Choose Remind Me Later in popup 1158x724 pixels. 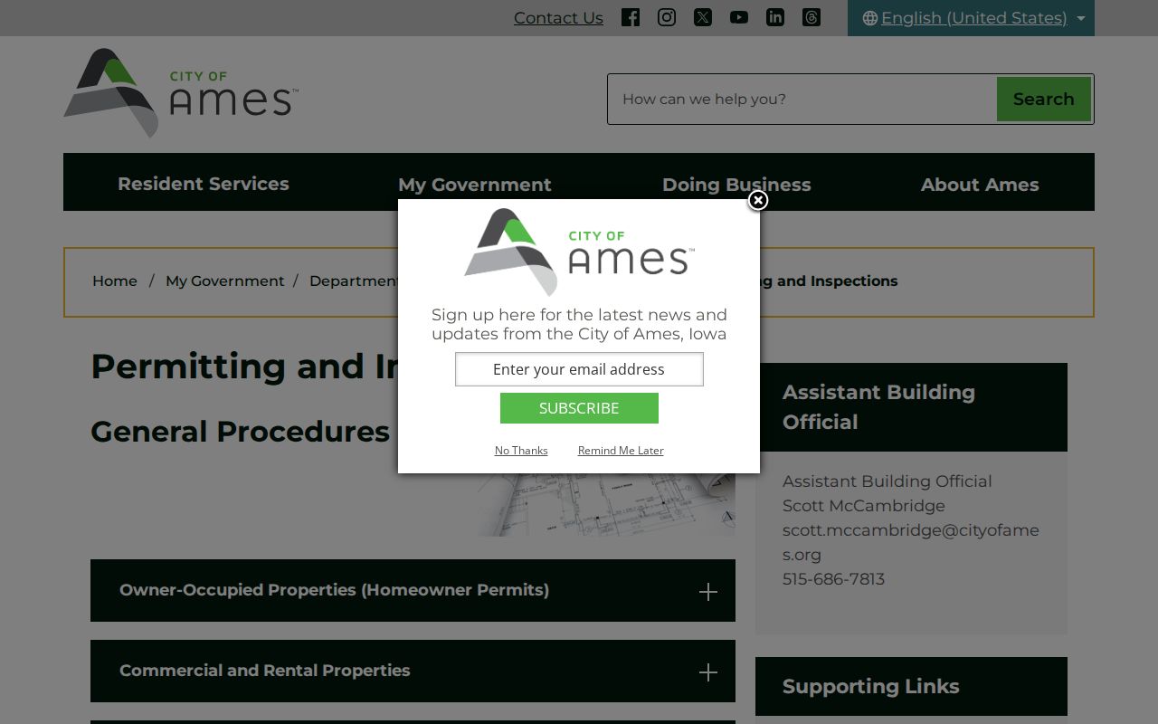tap(621, 450)
